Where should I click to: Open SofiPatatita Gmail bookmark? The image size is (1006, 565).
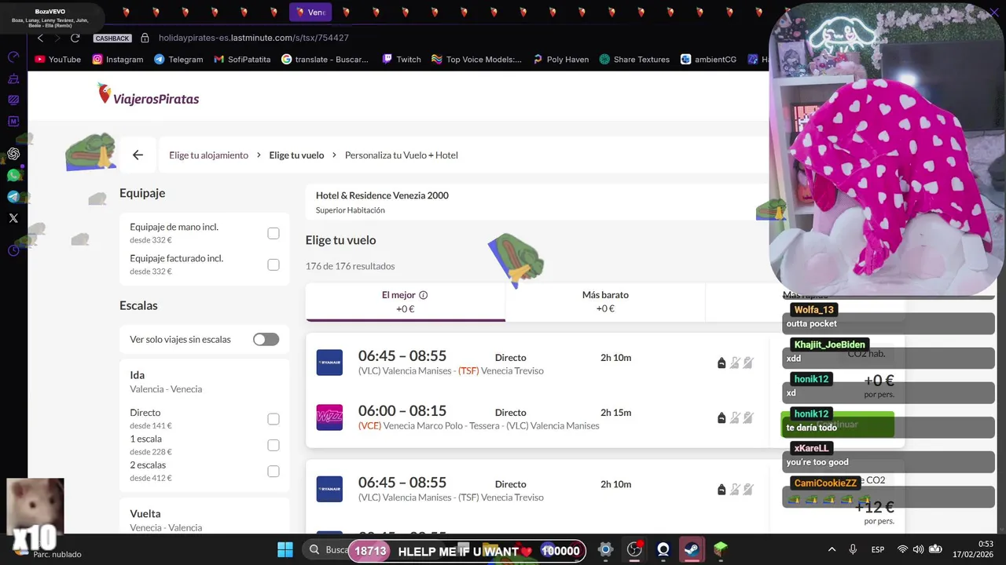tap(242, 59)
